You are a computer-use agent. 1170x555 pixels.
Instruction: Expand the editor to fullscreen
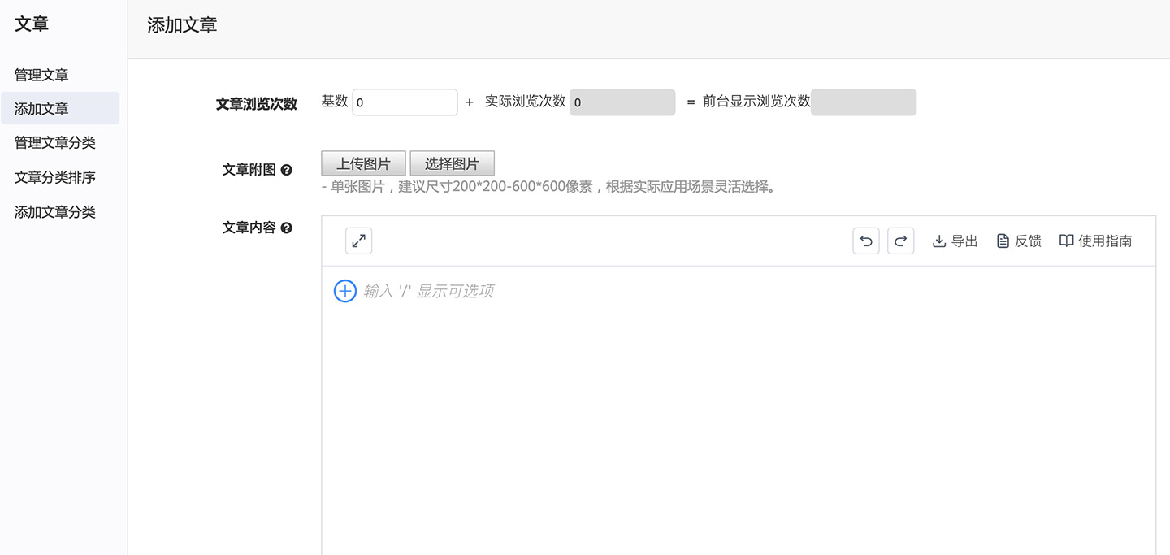pos(358,241)
